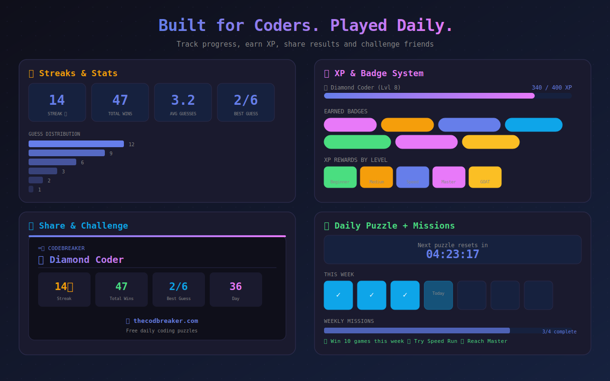Click the 04:23:17 puzzle reset countdown
610x381 pixels.
click(x=453, y=254)
